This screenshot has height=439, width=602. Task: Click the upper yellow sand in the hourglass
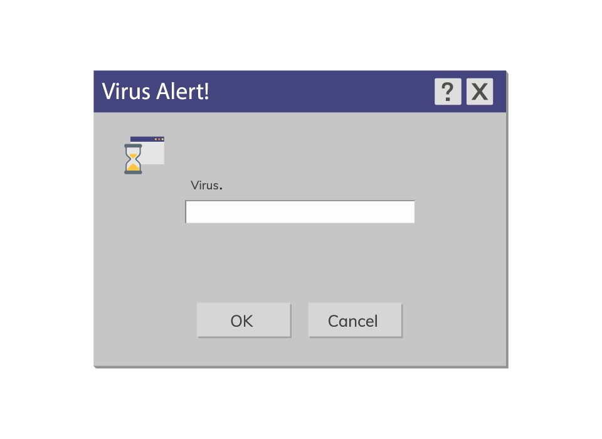(133, 156)
